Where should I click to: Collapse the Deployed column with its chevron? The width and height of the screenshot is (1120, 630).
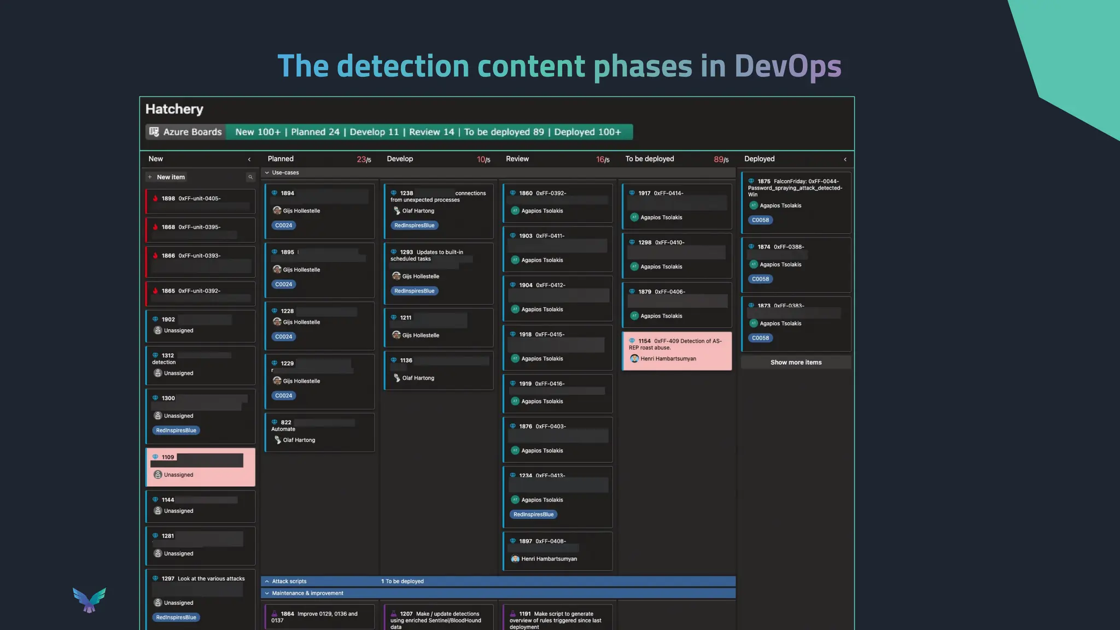(845, 160)
